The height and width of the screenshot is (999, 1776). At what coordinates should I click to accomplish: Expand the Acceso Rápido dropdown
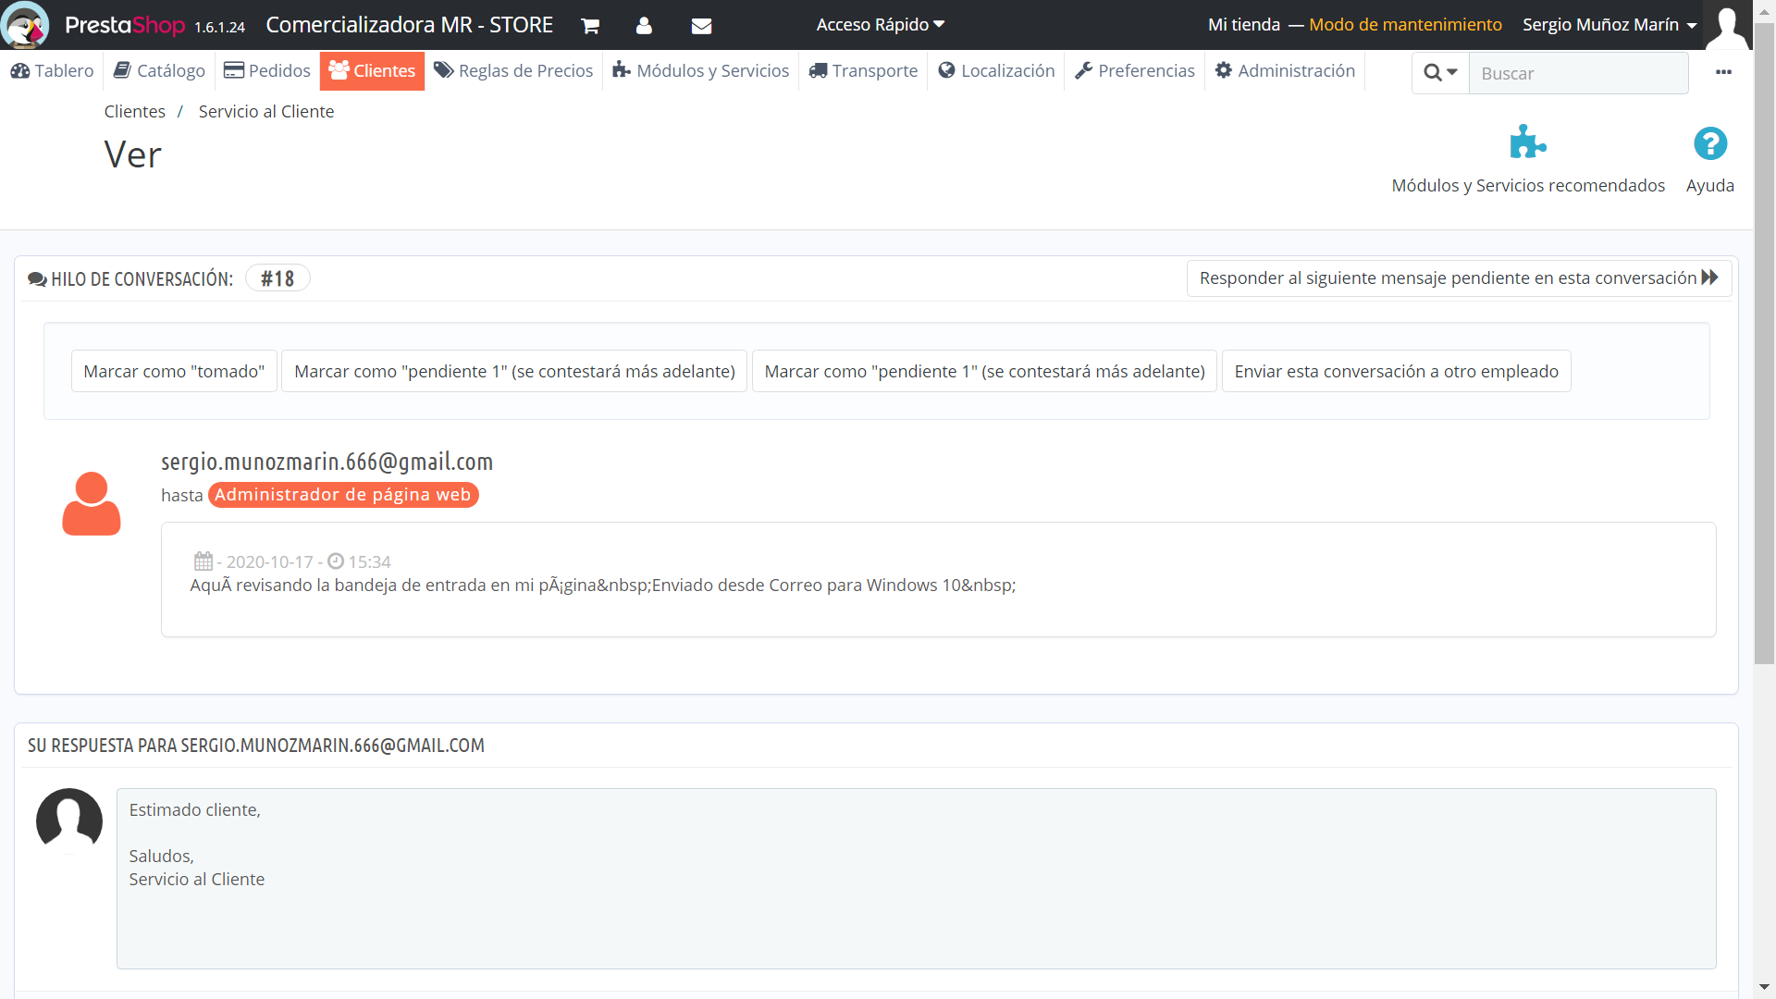click(x=880, y=25)
